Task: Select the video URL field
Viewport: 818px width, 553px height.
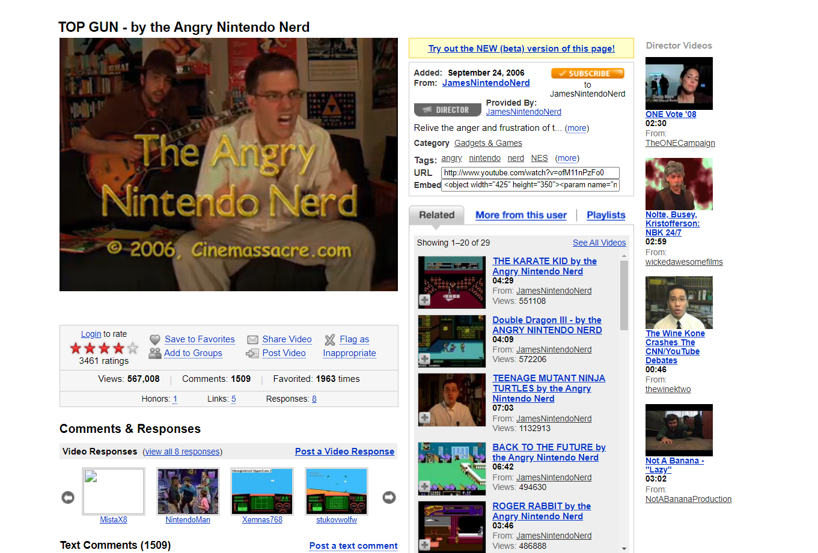Action: click(x=530, y=173)
